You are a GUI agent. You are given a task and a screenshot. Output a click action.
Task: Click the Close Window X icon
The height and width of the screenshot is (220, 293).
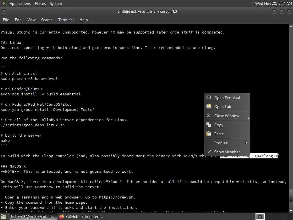pos(209,115)
